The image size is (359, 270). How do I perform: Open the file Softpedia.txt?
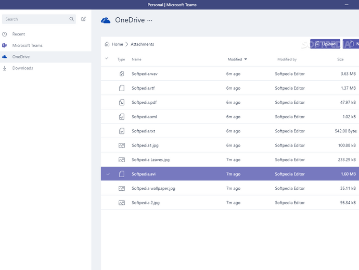pyautogui.click(x=143, y=131)
